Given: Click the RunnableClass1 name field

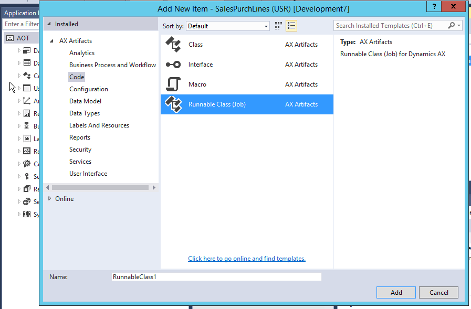Looking at the screenshot, I should pos(215,276).
